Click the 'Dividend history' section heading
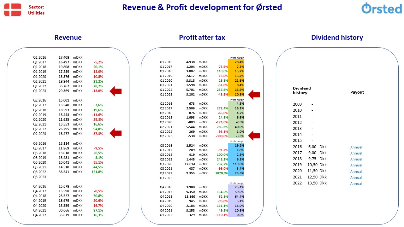Viewport: 404px width, 227px height. point(337,38)
